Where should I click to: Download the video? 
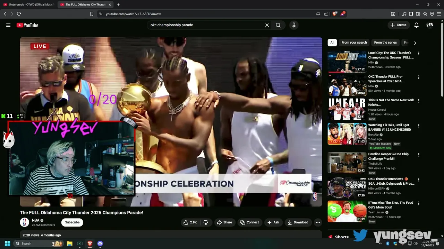[x=298, y=222]
